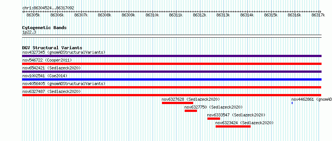Click the nsv6323424 (Sedlazeck2020) label
The width and height of the screenshot is (332, 141).
coord(244,123)
